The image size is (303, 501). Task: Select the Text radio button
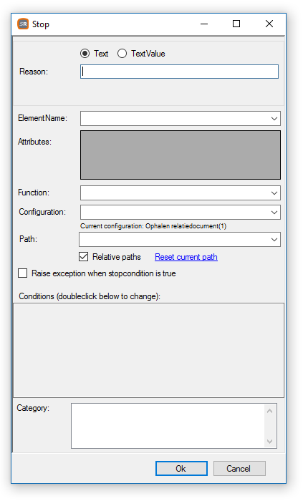tap(85, 54)
